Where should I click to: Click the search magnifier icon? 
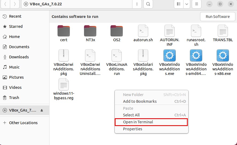(x=148, y=4)
